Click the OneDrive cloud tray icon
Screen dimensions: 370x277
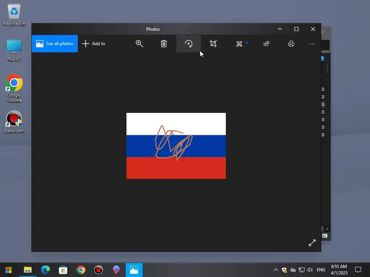coord(293,270)
